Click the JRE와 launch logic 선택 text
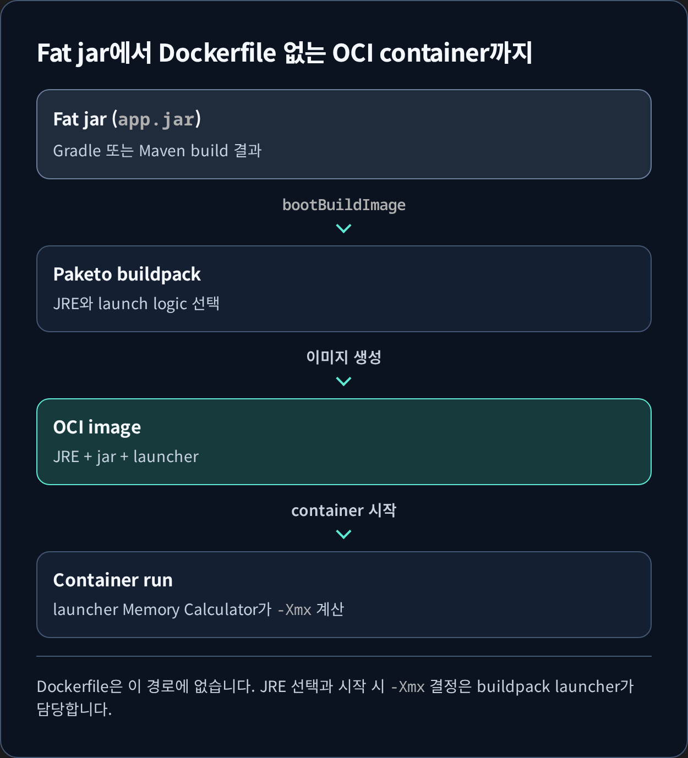This screenshot has width=688, height=758. (x=136, y=303)
